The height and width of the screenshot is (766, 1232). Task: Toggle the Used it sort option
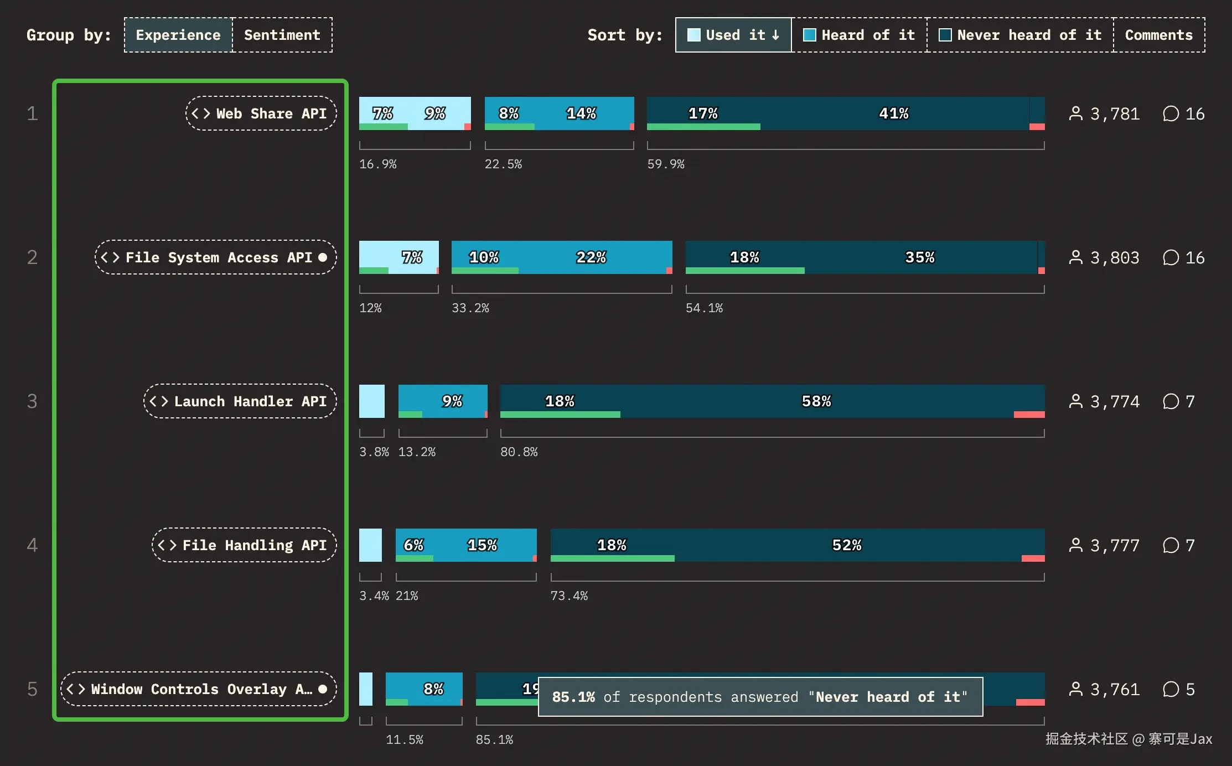pyautogui.click(x=733, y=35)
